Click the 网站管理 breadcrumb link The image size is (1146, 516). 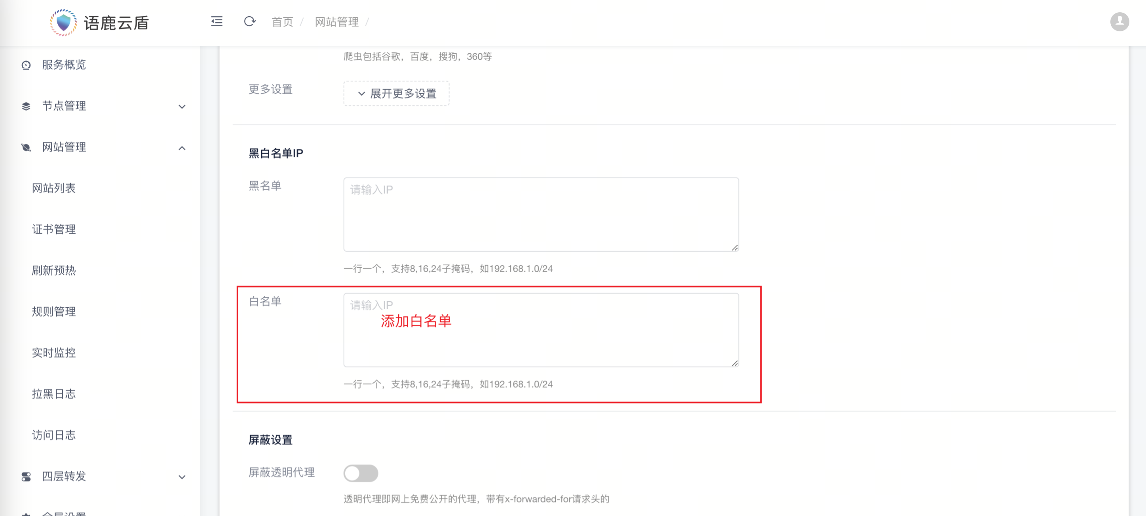point(336,22)
